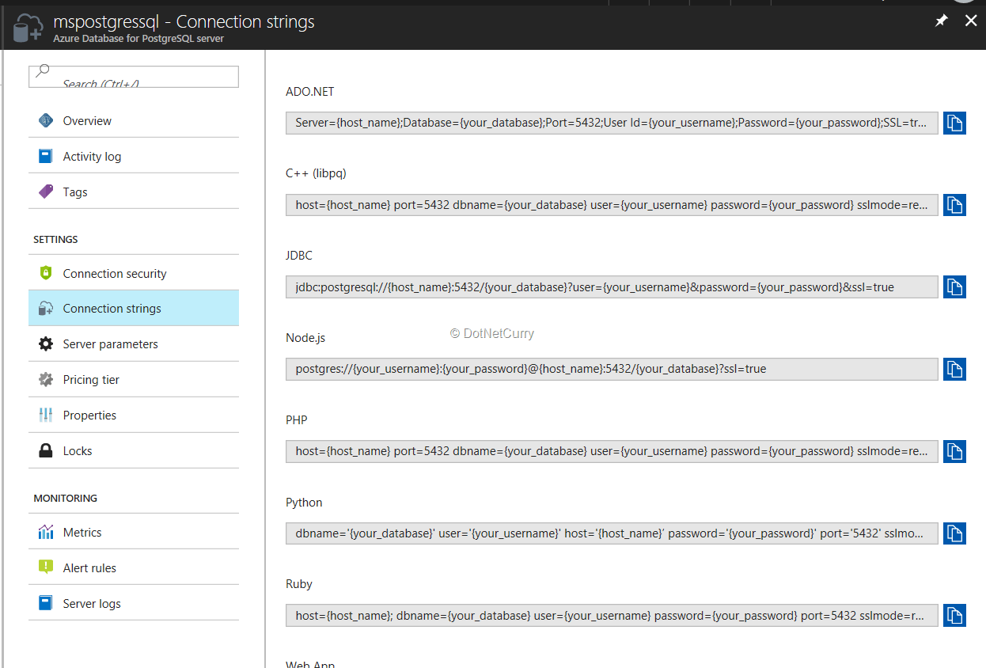Select the Ruby connection string field

coord(612,615)
